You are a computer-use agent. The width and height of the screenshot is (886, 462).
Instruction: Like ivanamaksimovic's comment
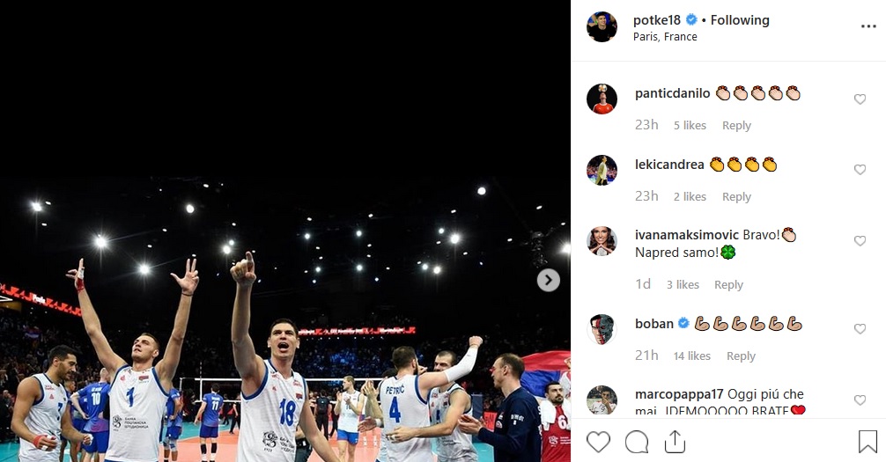point(860,240)
